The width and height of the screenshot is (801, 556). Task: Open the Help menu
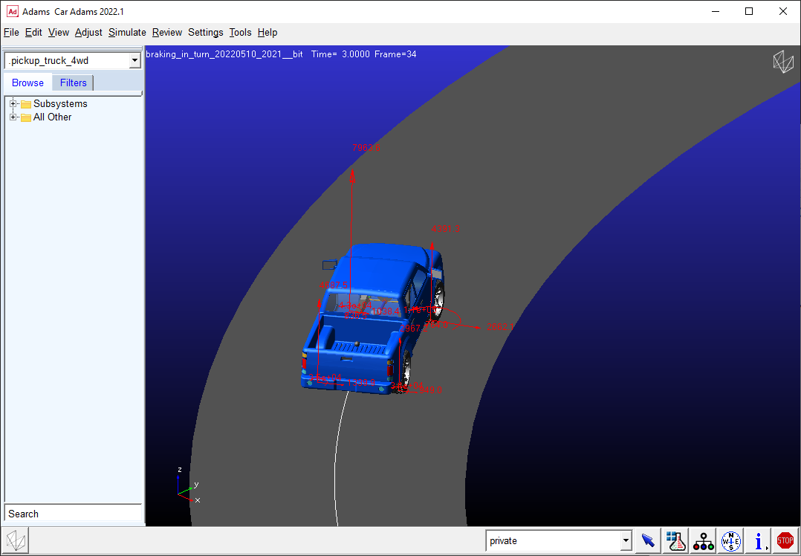[x=267, y=32]
